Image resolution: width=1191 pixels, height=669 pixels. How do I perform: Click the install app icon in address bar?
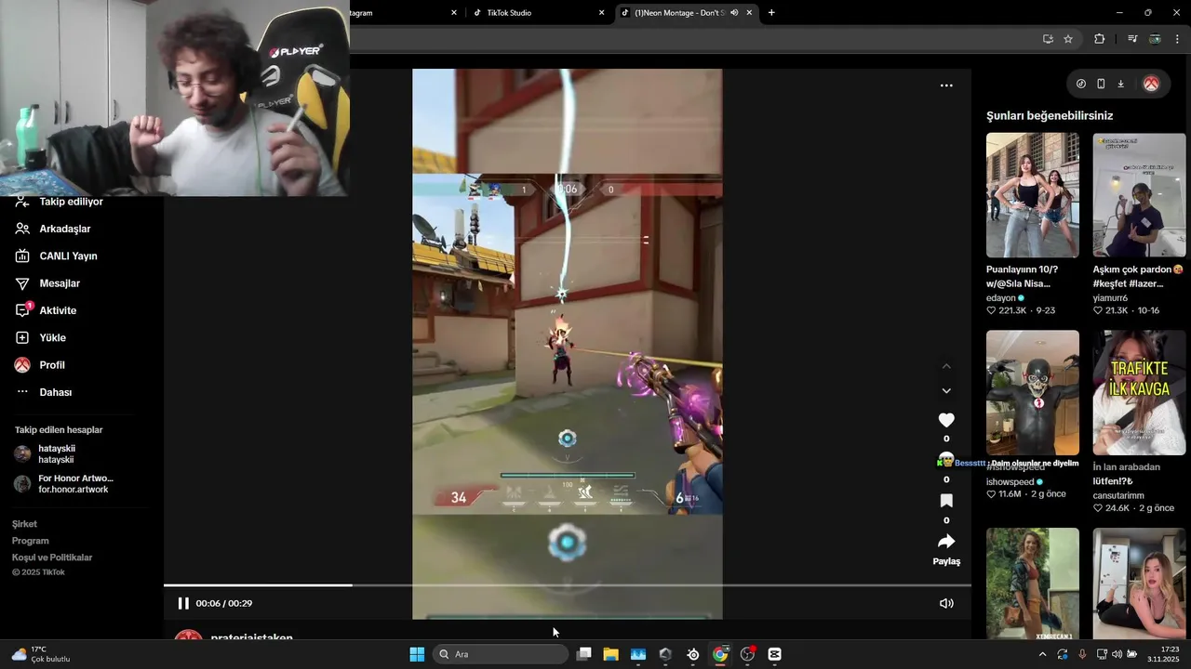click(1048, 39)
